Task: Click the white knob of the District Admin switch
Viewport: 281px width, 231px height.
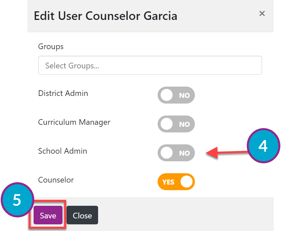Action: click(x=167, y=95)
